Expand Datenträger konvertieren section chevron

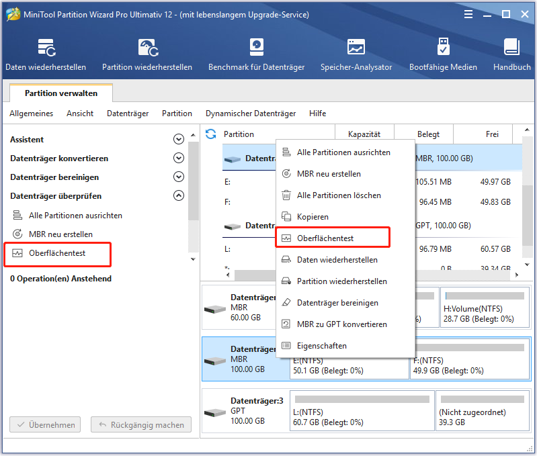coord(179,158)
